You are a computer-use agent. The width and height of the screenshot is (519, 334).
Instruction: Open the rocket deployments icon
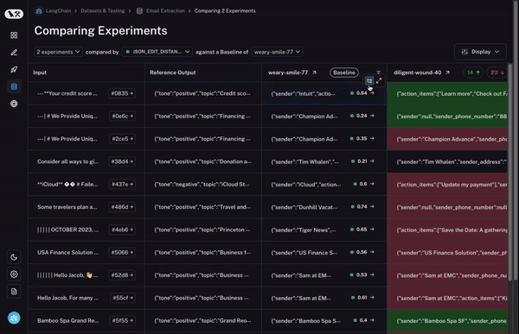pos(14,70)
